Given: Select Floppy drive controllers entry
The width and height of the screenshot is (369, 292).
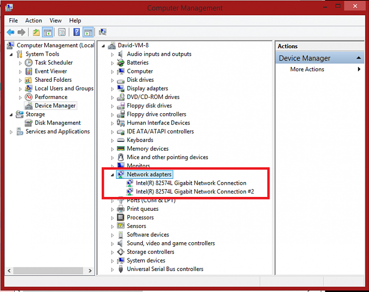Looking at the screenshot, I should coord(156,114).
